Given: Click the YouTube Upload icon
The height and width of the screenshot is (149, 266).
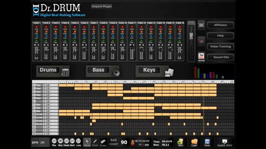Looking at the screenshot, I should click(201, 57).
